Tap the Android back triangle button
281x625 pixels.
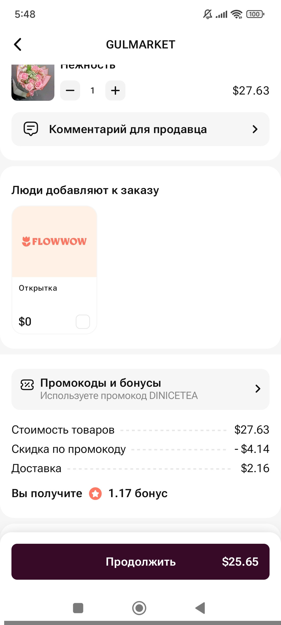click(200, 608)
